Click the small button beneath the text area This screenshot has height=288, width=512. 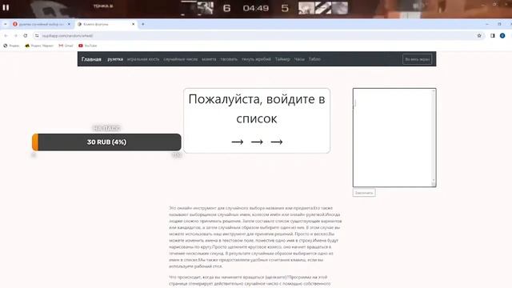364,193
